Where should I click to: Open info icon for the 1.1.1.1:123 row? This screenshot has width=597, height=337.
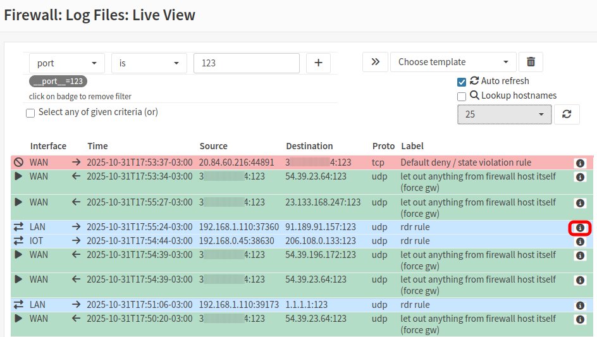coord(580,305)
